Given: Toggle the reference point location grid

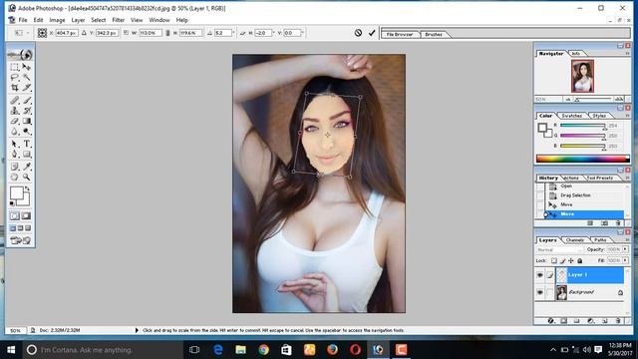Looking at the screenshot, I should coord(42,33).
